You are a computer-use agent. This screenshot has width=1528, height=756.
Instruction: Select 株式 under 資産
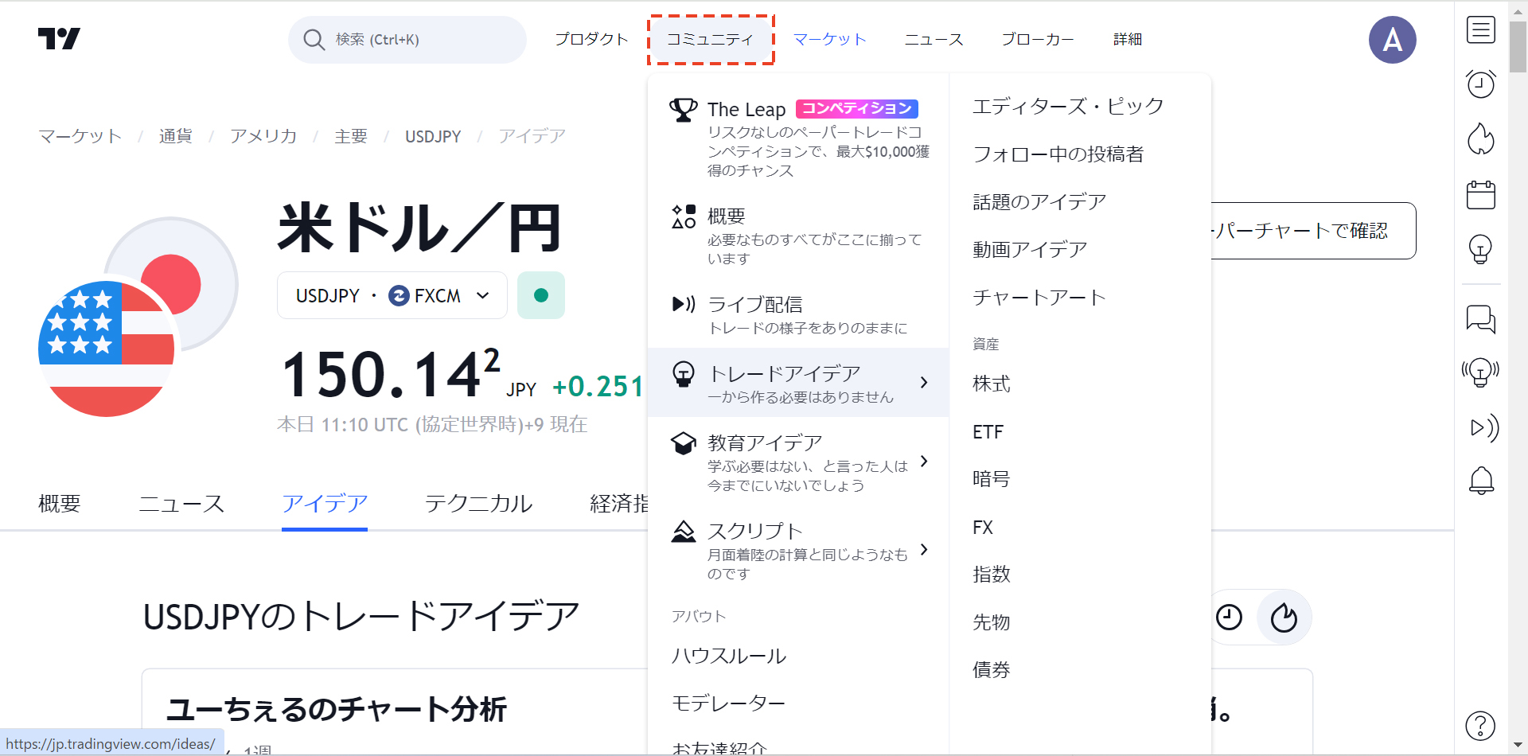coord(992,384)
